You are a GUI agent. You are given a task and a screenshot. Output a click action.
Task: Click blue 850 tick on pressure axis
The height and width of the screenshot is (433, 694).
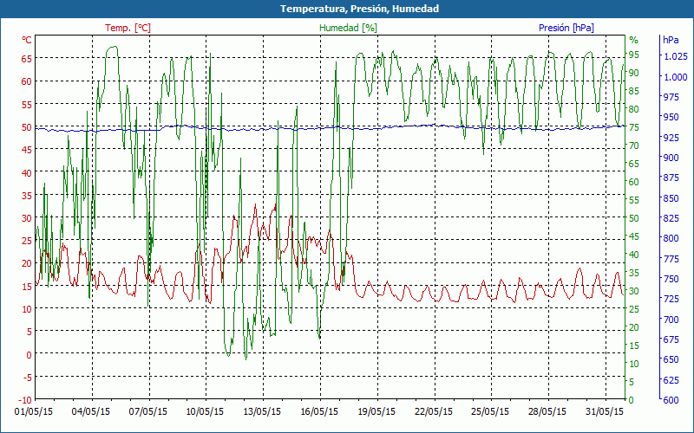[x=671, y=198]
